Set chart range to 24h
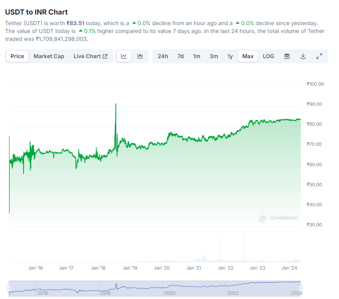Viewport: 339px width, 299px height. pyautogui.click(x=163, y=56)
